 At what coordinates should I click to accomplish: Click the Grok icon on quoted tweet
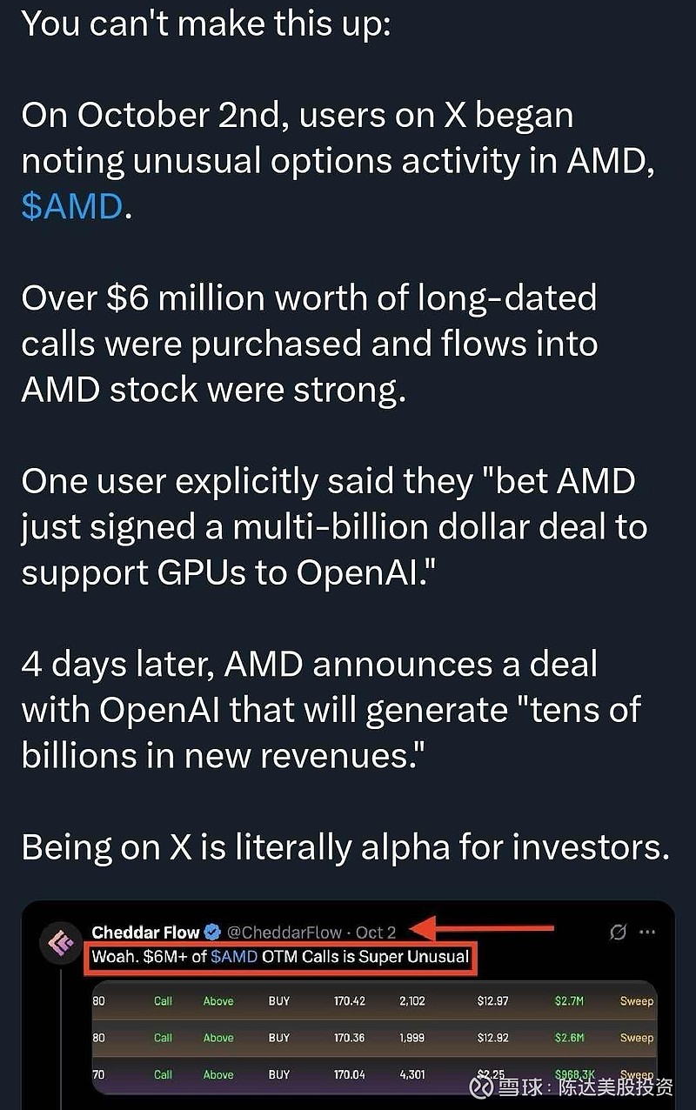tap(619, 933)
